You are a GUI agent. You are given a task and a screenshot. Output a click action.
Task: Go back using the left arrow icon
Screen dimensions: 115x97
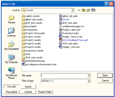tap(79, 10)
